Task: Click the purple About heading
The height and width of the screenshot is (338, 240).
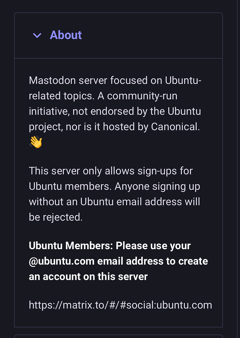Action: pos(65,35)
